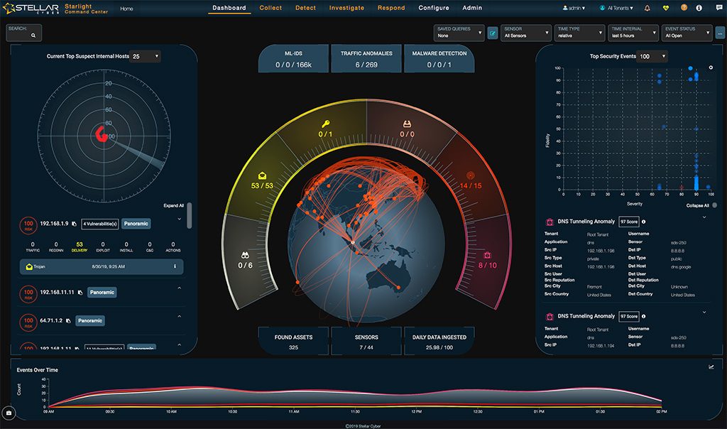The width and height of the screenshot is (727, 429).
Task: Click Panoramic button for 64.71.1.2
Action: (90, 320)
